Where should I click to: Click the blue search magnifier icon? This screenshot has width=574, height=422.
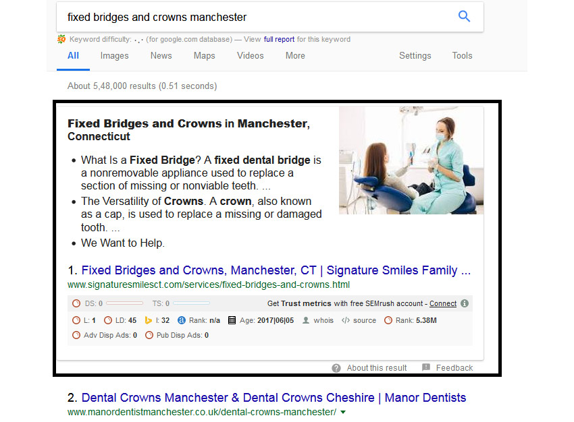click(x=464, y=16)
